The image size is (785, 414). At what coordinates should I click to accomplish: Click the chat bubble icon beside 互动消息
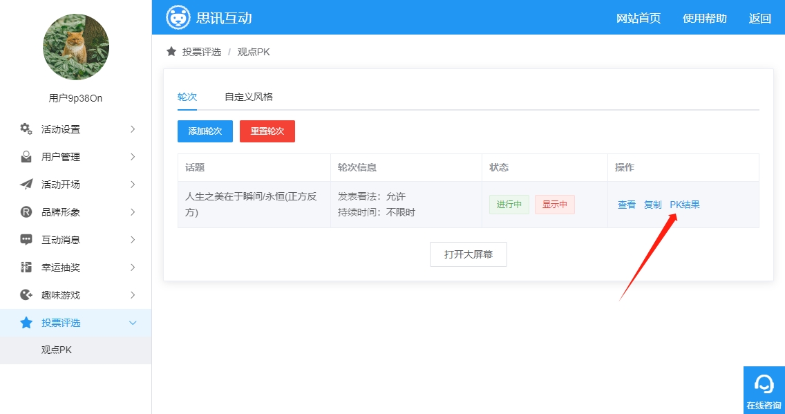click(26, 239)
